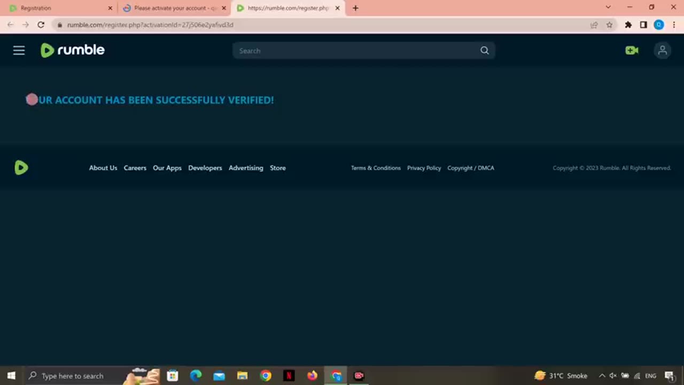Viewport: 684px width, 385px height.
Task: Open the Advertising footer link
Action: click(246, 168)
